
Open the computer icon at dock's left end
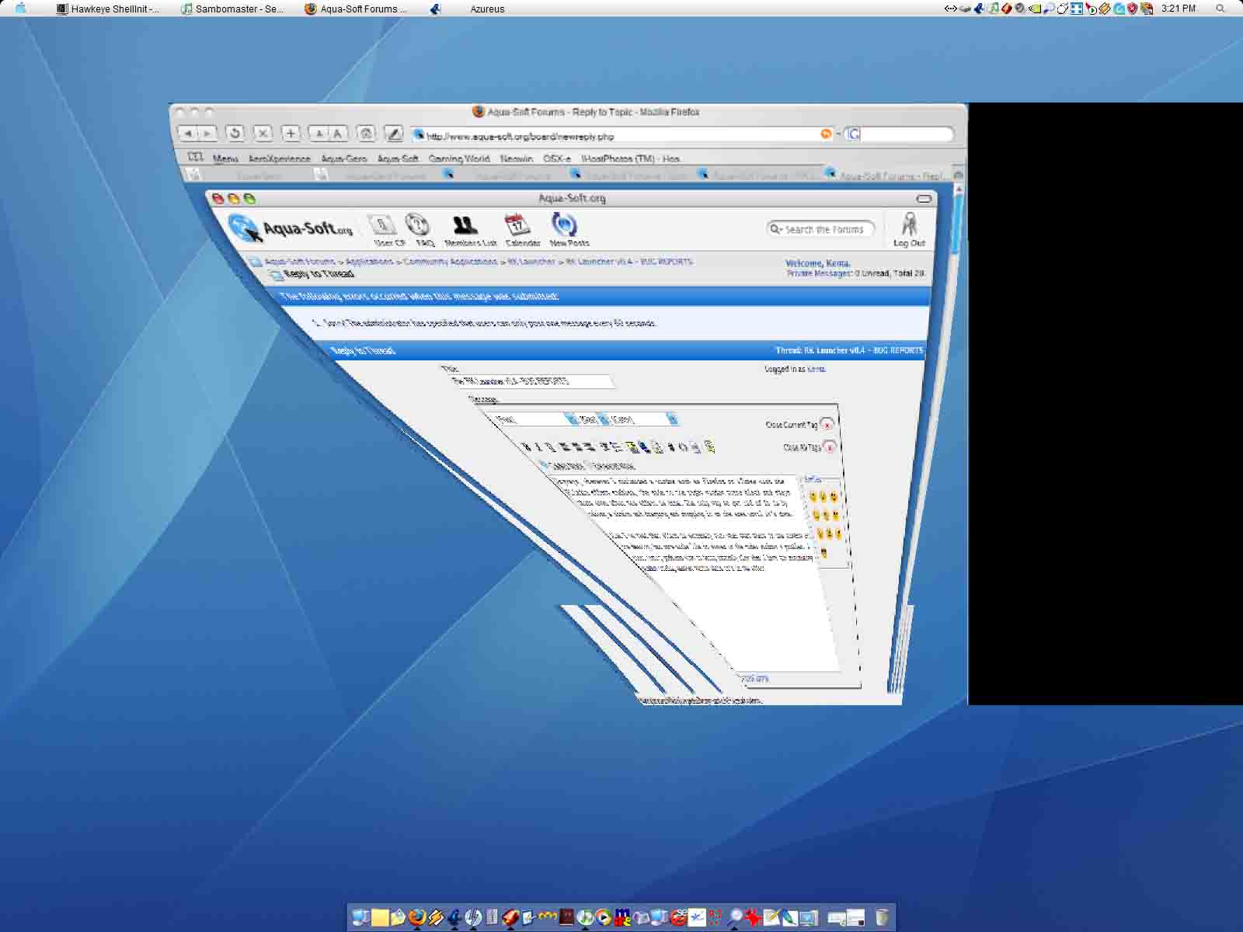coord(360,917)
